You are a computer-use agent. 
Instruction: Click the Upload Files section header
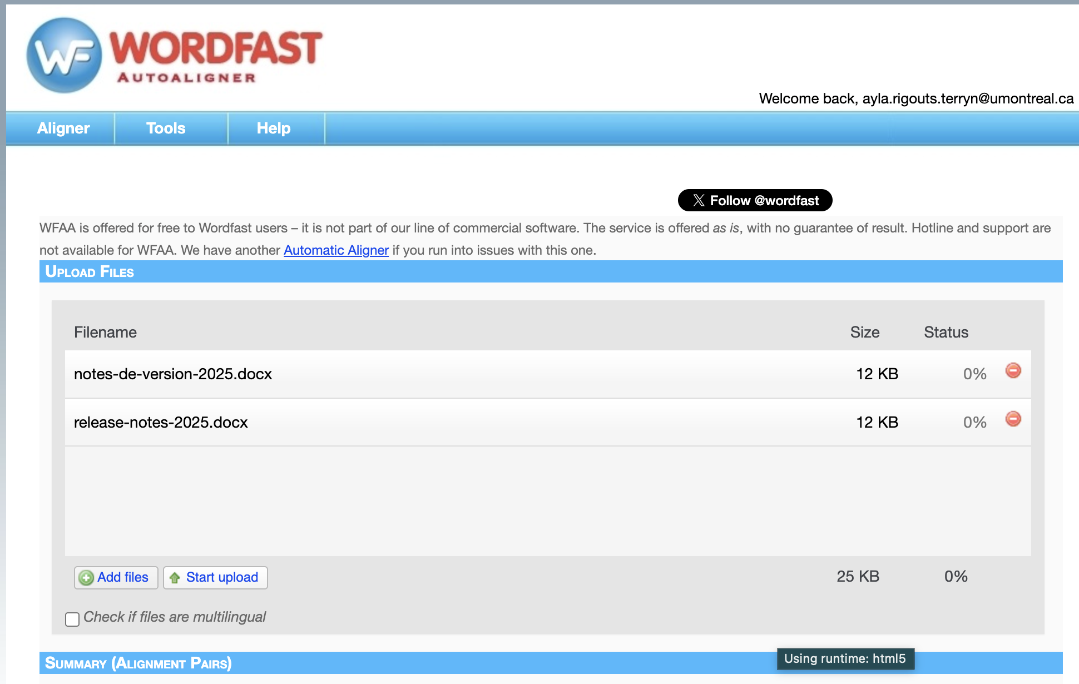point(551,271)
